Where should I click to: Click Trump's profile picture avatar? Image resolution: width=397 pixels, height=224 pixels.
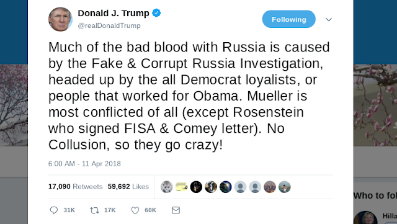[x=60, y=19]
